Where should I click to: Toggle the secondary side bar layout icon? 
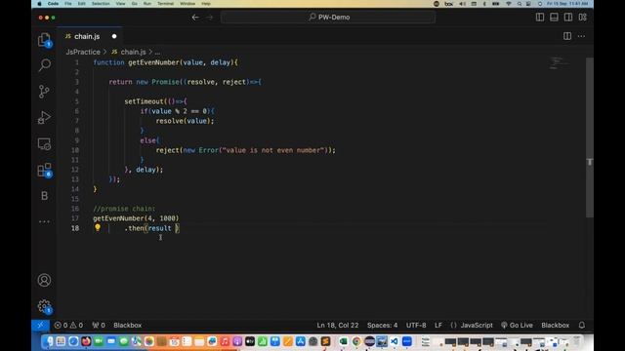(568, 18)
